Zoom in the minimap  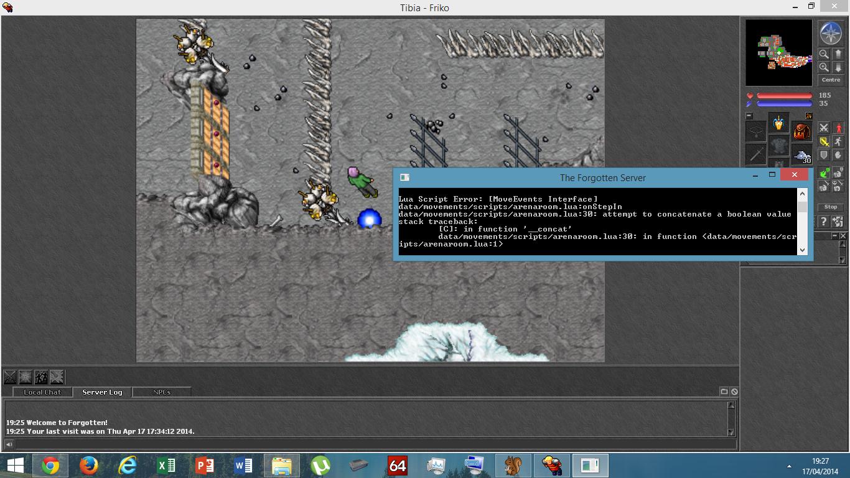(823, 67)
